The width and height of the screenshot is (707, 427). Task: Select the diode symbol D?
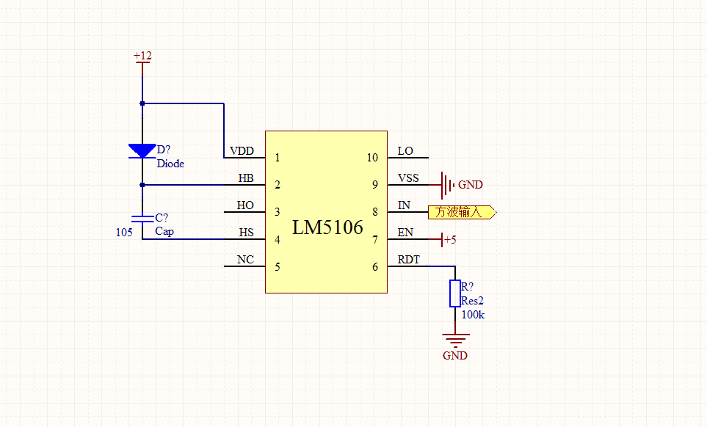point(142,151)
